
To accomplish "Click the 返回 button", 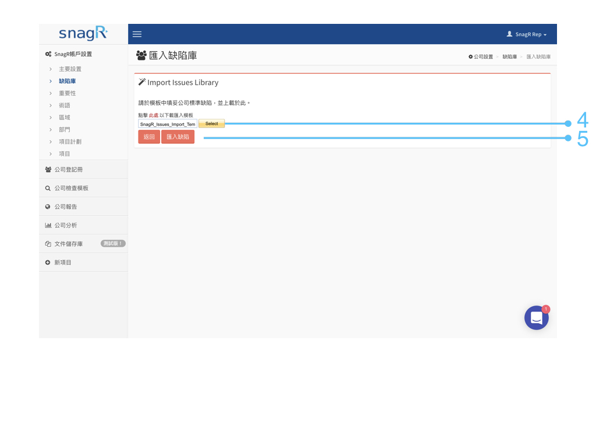I will [x=149, y=137].
